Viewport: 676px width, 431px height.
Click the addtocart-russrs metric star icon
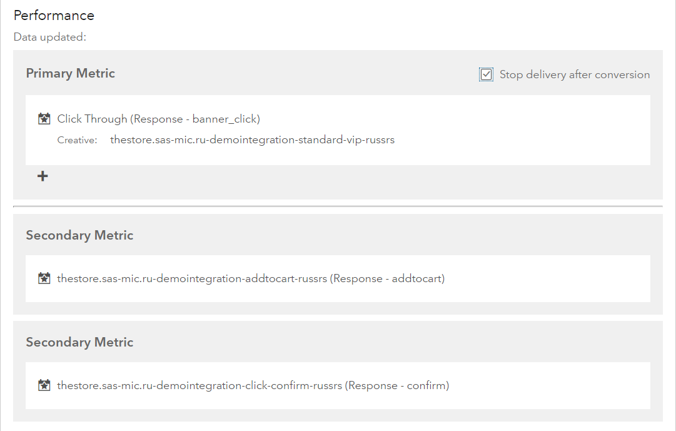44,278
